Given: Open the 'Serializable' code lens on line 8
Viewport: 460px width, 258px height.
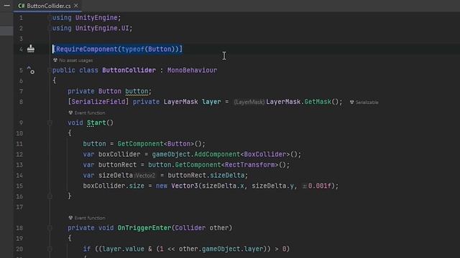Looking at the screenshot, I should click(x=367, y=102).
